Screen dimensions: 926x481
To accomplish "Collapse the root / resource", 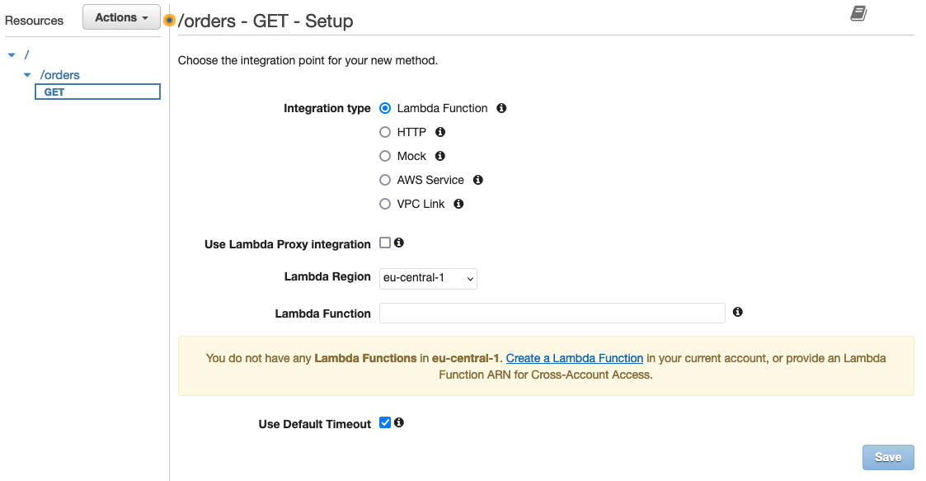I will point(11,54).
